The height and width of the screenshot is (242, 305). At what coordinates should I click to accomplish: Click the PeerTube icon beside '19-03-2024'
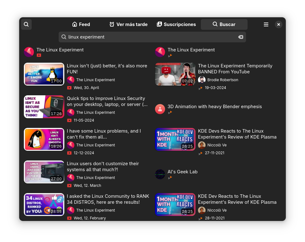pos(200,88)
